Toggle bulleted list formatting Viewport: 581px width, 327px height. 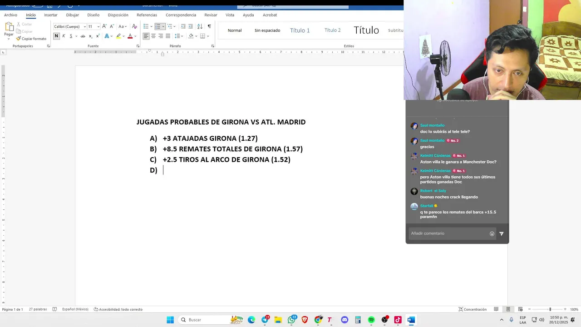pyautogui.click(x=146, y=26)
